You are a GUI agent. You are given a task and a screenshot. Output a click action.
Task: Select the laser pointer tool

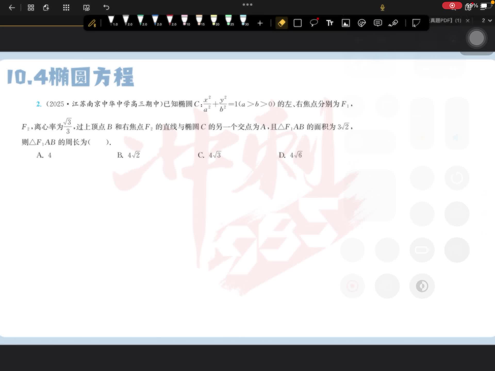pos(393,23)
